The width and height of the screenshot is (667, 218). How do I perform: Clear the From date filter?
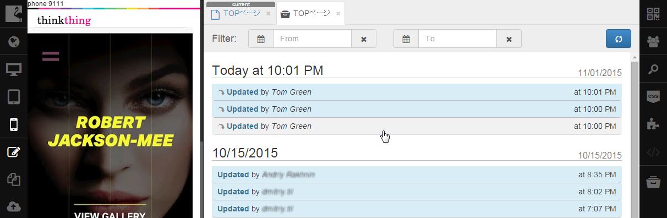(x=364, y=39)
